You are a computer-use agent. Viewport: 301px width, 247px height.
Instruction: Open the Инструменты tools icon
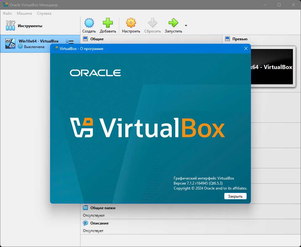tap(10, 26)
